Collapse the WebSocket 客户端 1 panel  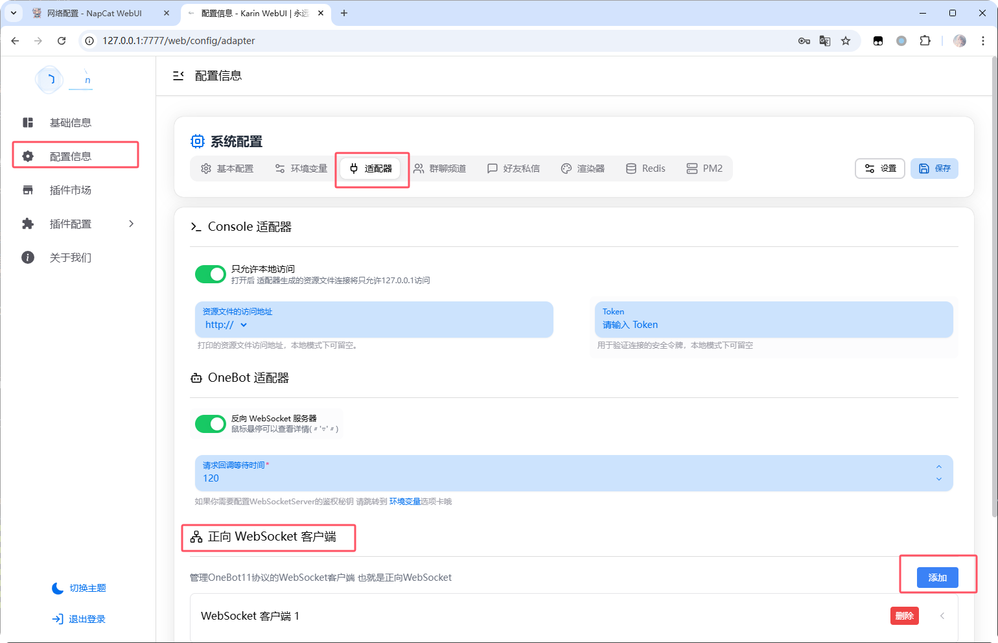pos(942,616)
